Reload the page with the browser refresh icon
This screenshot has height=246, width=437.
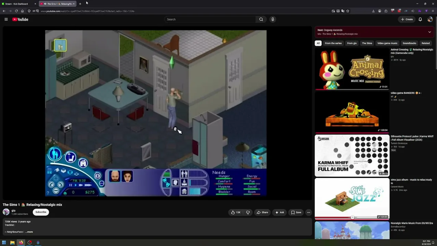click(x=16, y=11)
